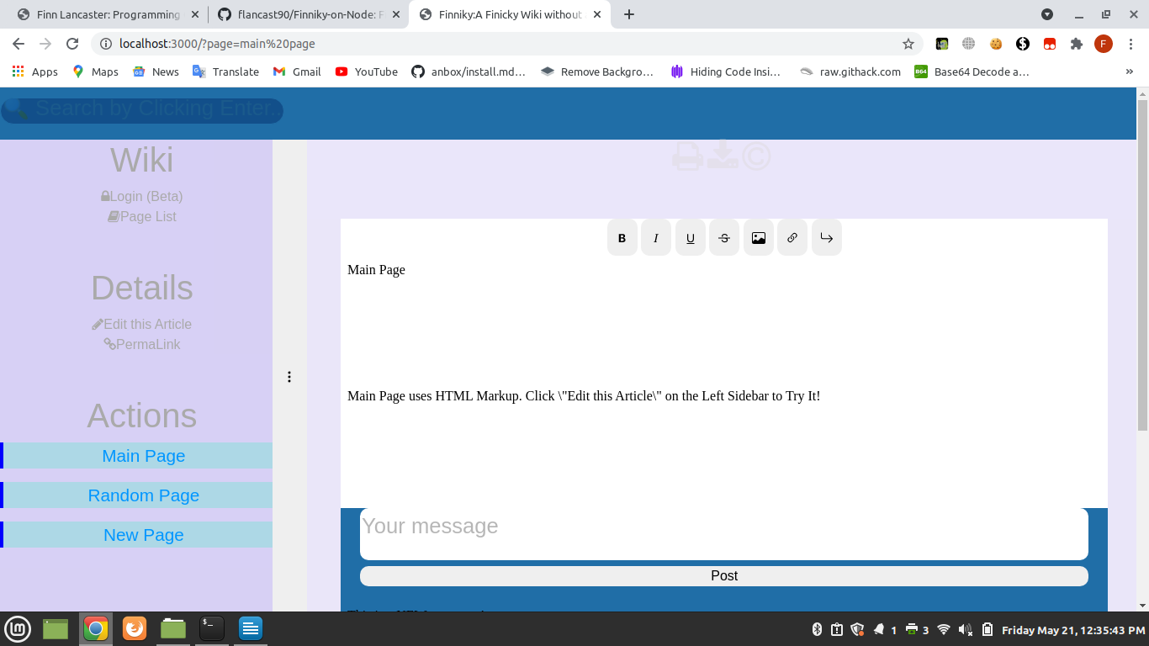Image resolution: width=1149 pixels, height=646 pixels.
Task: Focus the wiki search field
Action: click(142, 109)
